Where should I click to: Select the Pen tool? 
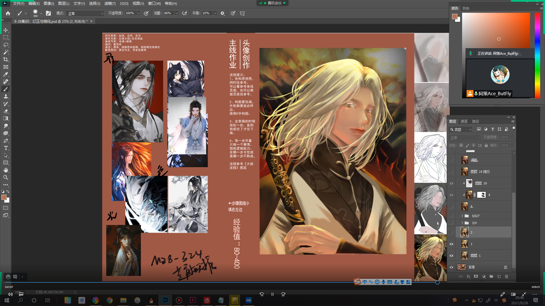[x=6, y=141]
